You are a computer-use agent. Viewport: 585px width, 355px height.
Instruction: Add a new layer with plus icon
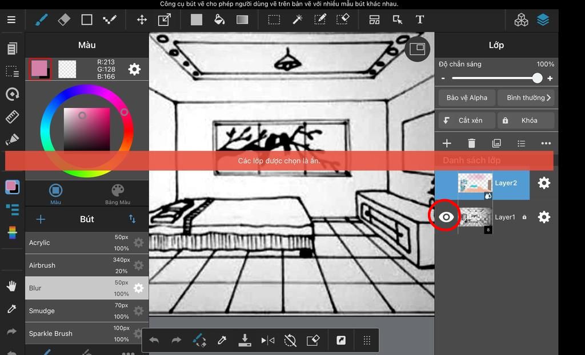click(x=447, y=143)
